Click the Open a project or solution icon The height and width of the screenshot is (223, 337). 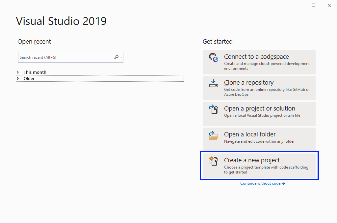214,109
